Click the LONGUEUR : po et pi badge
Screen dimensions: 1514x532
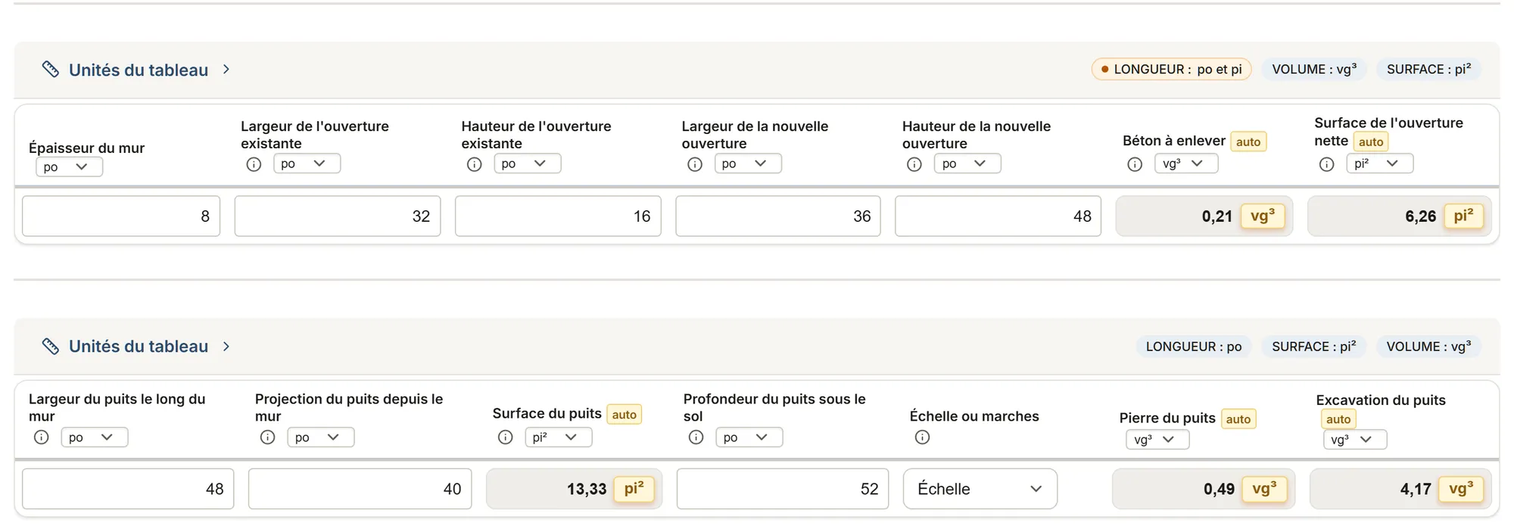tap(1171, 70)
